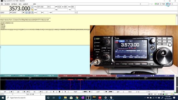Click the INCR macro button
This screenshot has width=178, height=100.
80,76
